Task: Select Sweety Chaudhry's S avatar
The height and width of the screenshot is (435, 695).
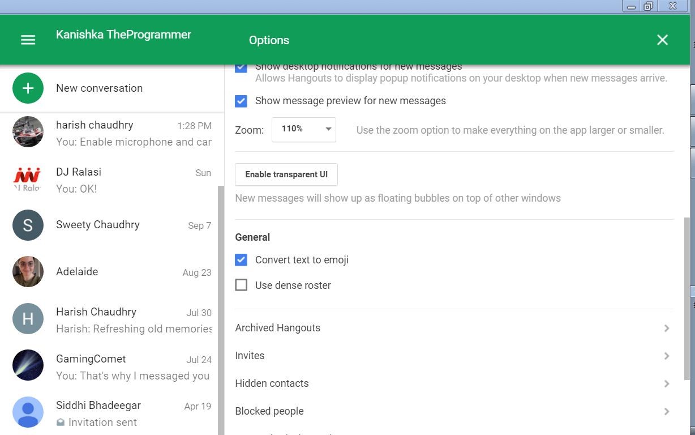Action: 28,225
